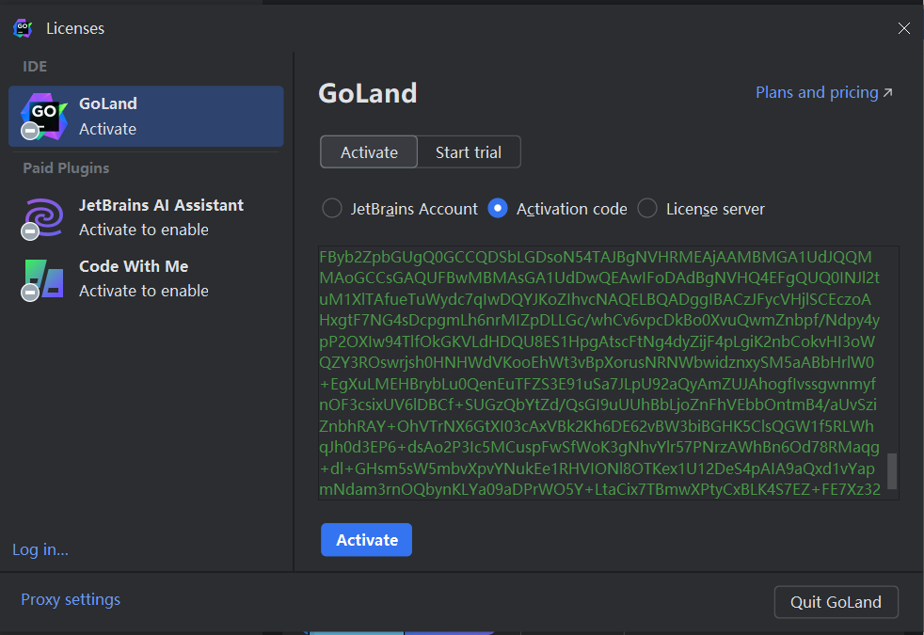Switch to the Start trial tab

pos(469,152)
